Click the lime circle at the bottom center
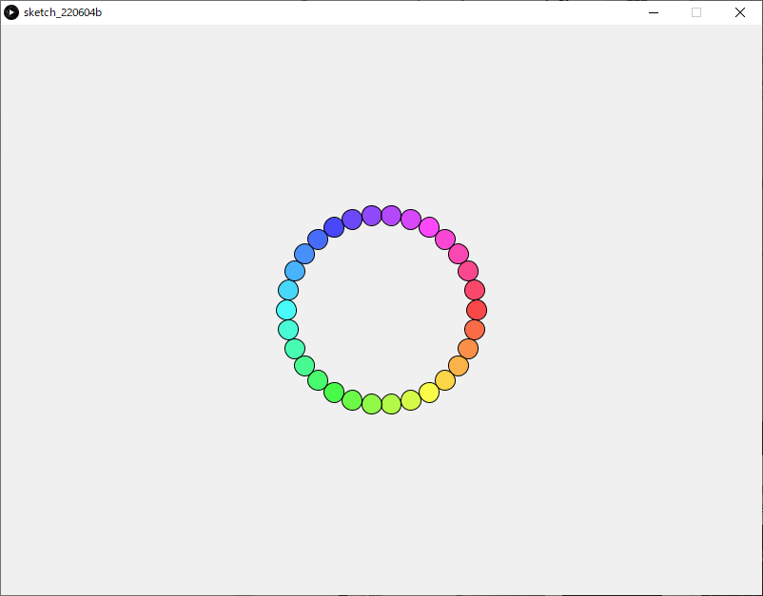Viewport: 763px width, 596px height. click(x=389, y=404)
